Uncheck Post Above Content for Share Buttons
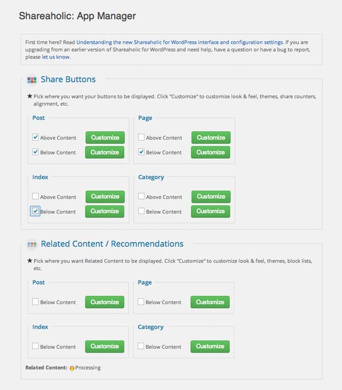This screenshot has height=390, width=342. (35, 137)
